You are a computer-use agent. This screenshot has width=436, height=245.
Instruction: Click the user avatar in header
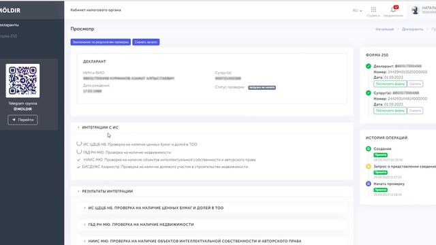pyautogui.click(x=415, y=11)
